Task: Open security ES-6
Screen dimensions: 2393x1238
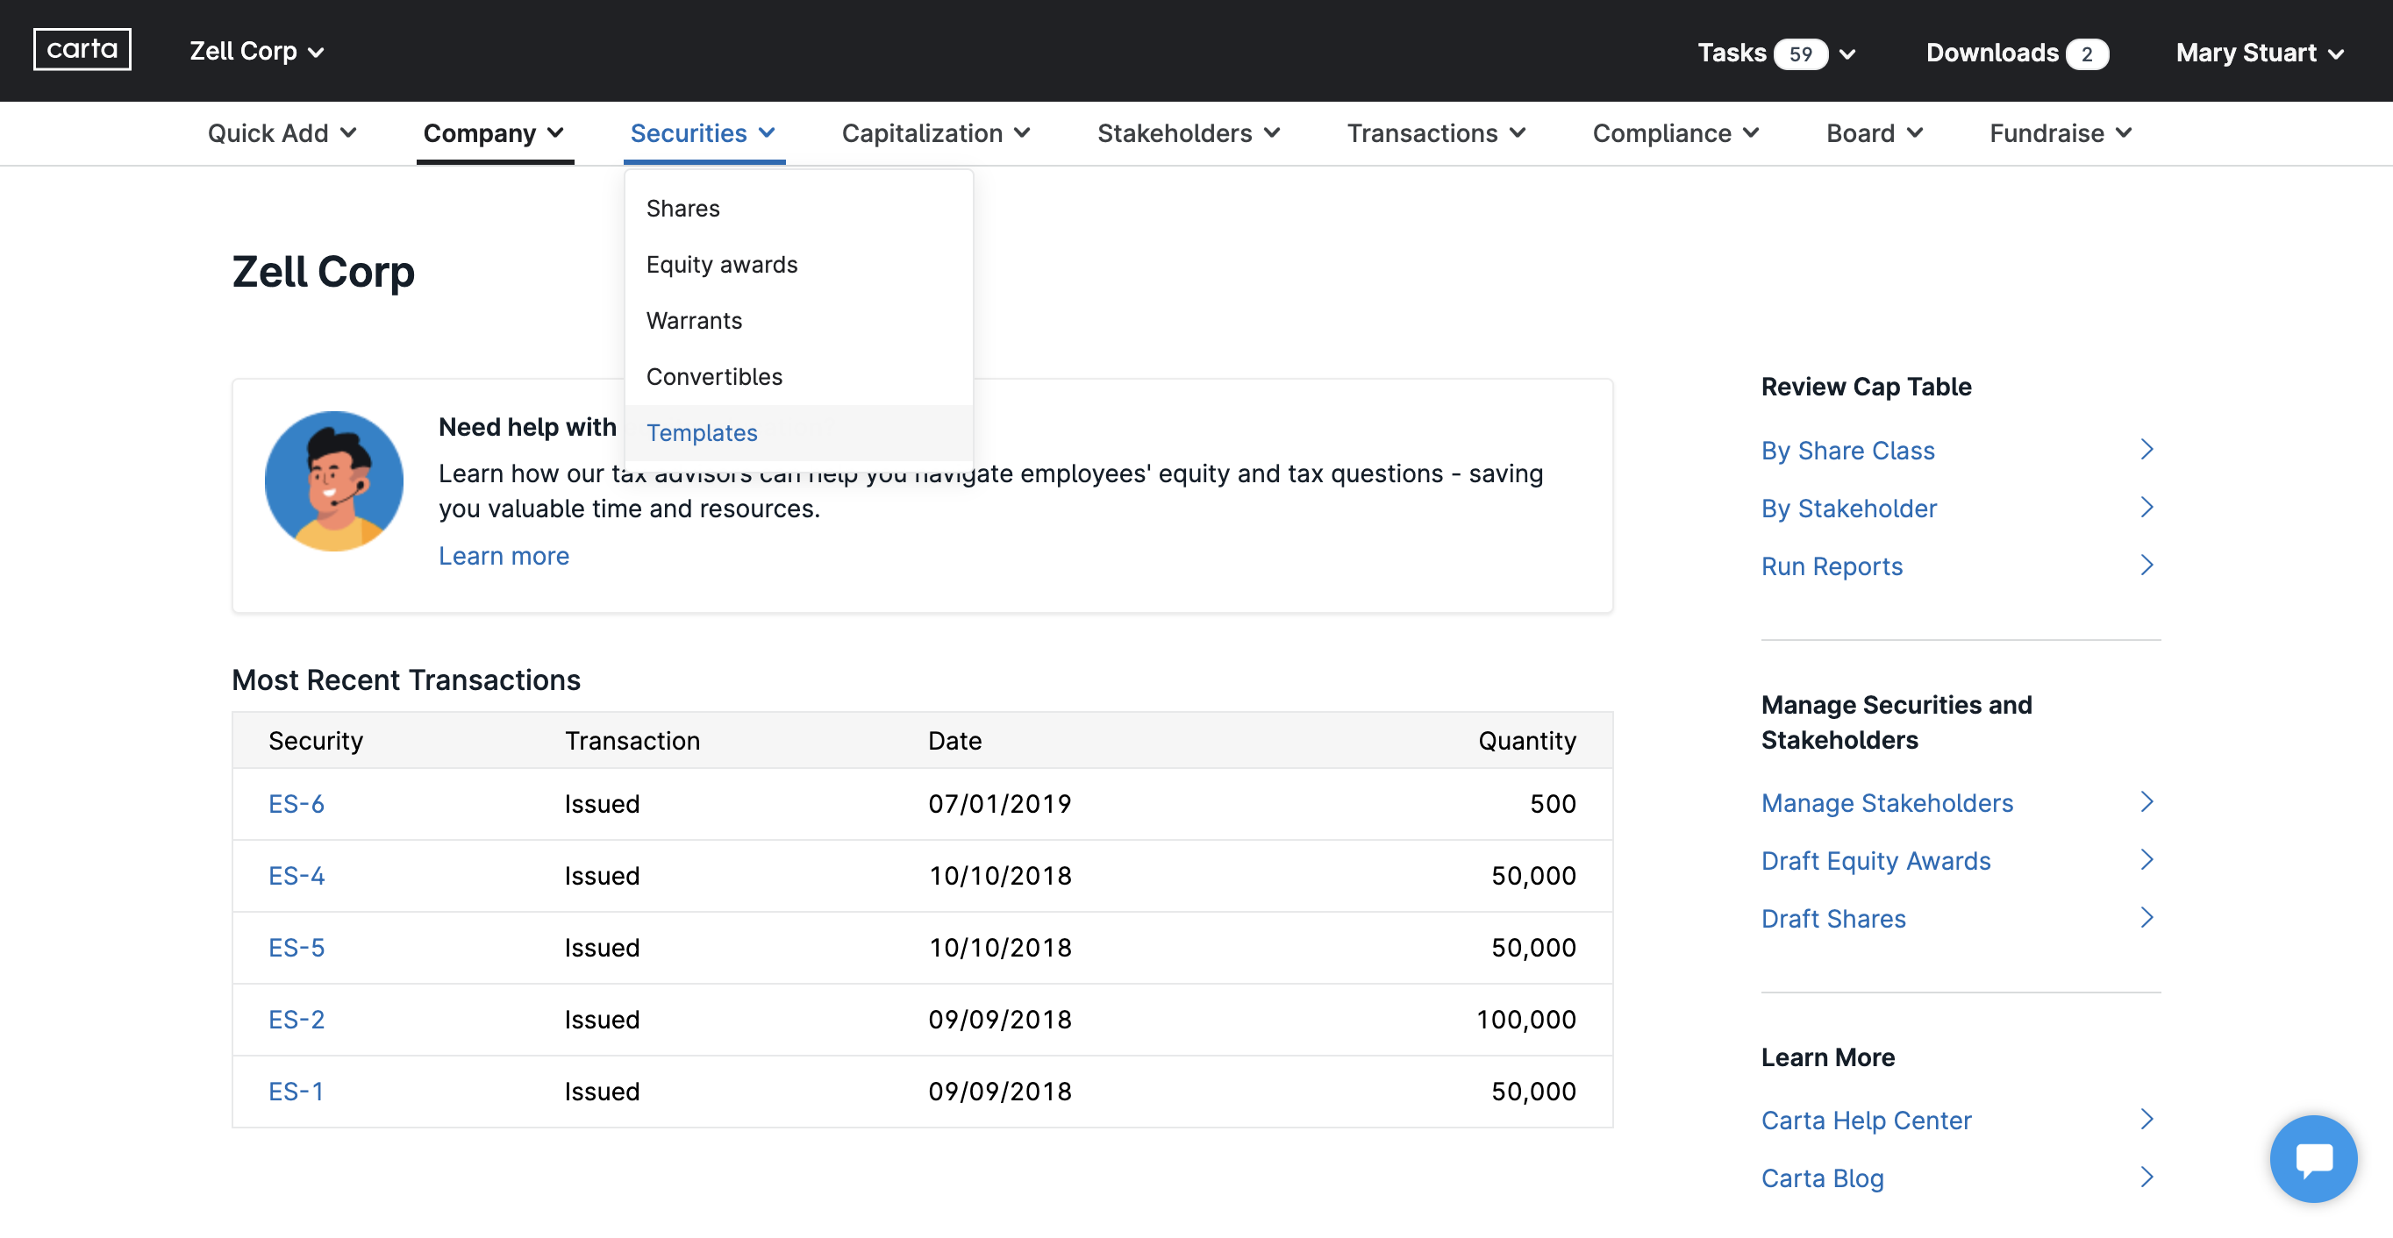Action: [296, 803]
